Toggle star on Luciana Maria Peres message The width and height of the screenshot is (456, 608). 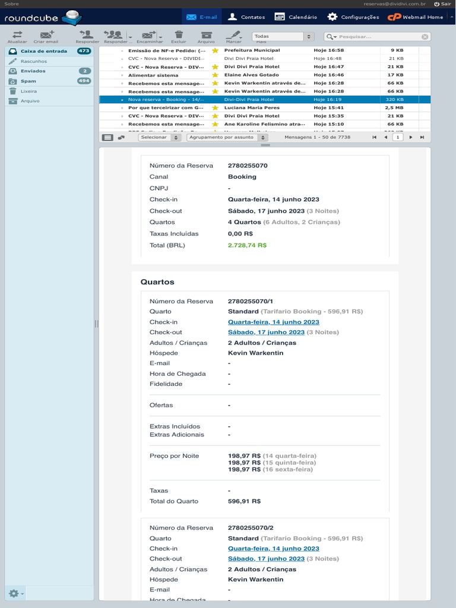coord(215,108)
